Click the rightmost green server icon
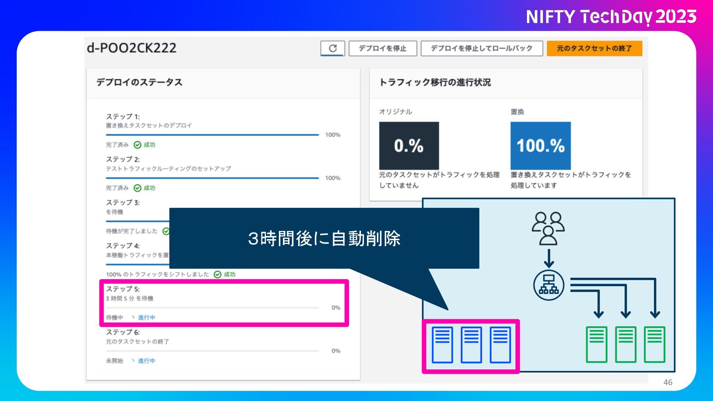This screenshot has width=713, height=401. (654, 345)
